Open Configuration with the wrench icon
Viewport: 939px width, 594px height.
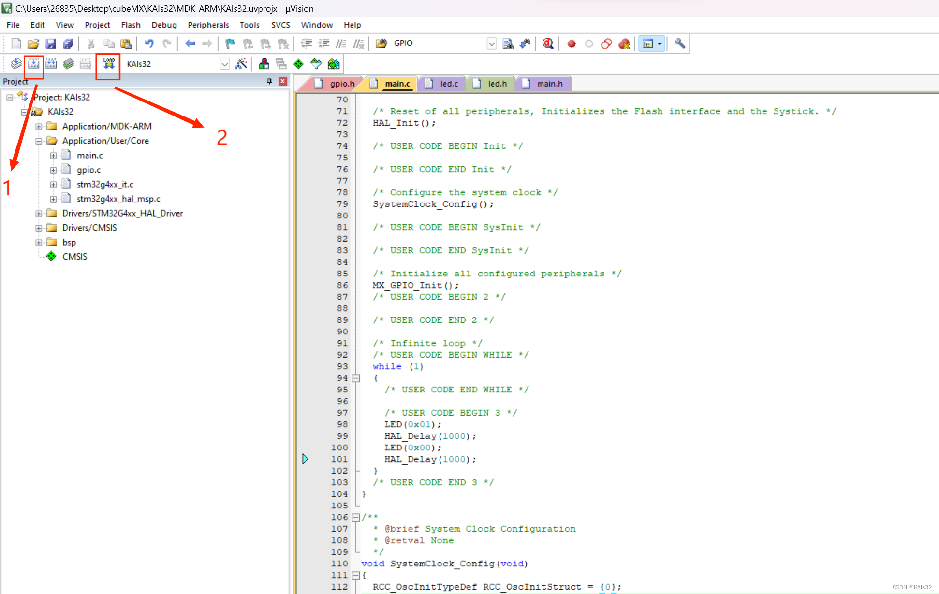(679, 43)
